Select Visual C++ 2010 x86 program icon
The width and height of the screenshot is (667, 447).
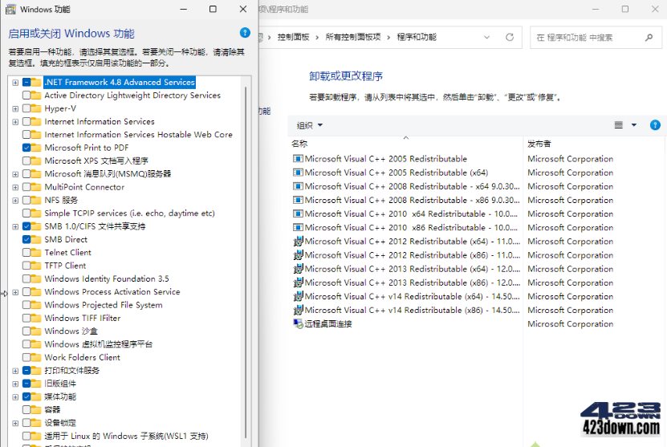point(298,227)
